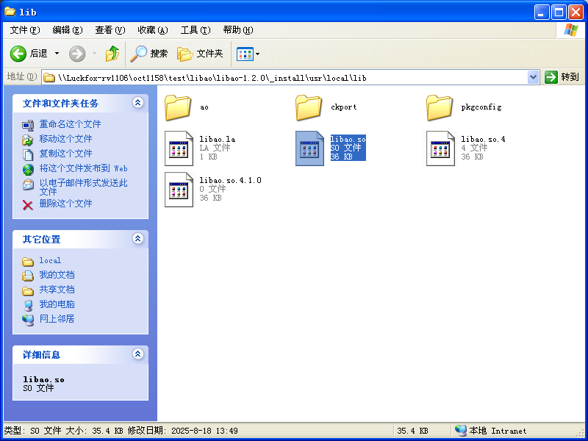
Task: Open 我的电脑 in other places
Action: click(x=57, y=304)
